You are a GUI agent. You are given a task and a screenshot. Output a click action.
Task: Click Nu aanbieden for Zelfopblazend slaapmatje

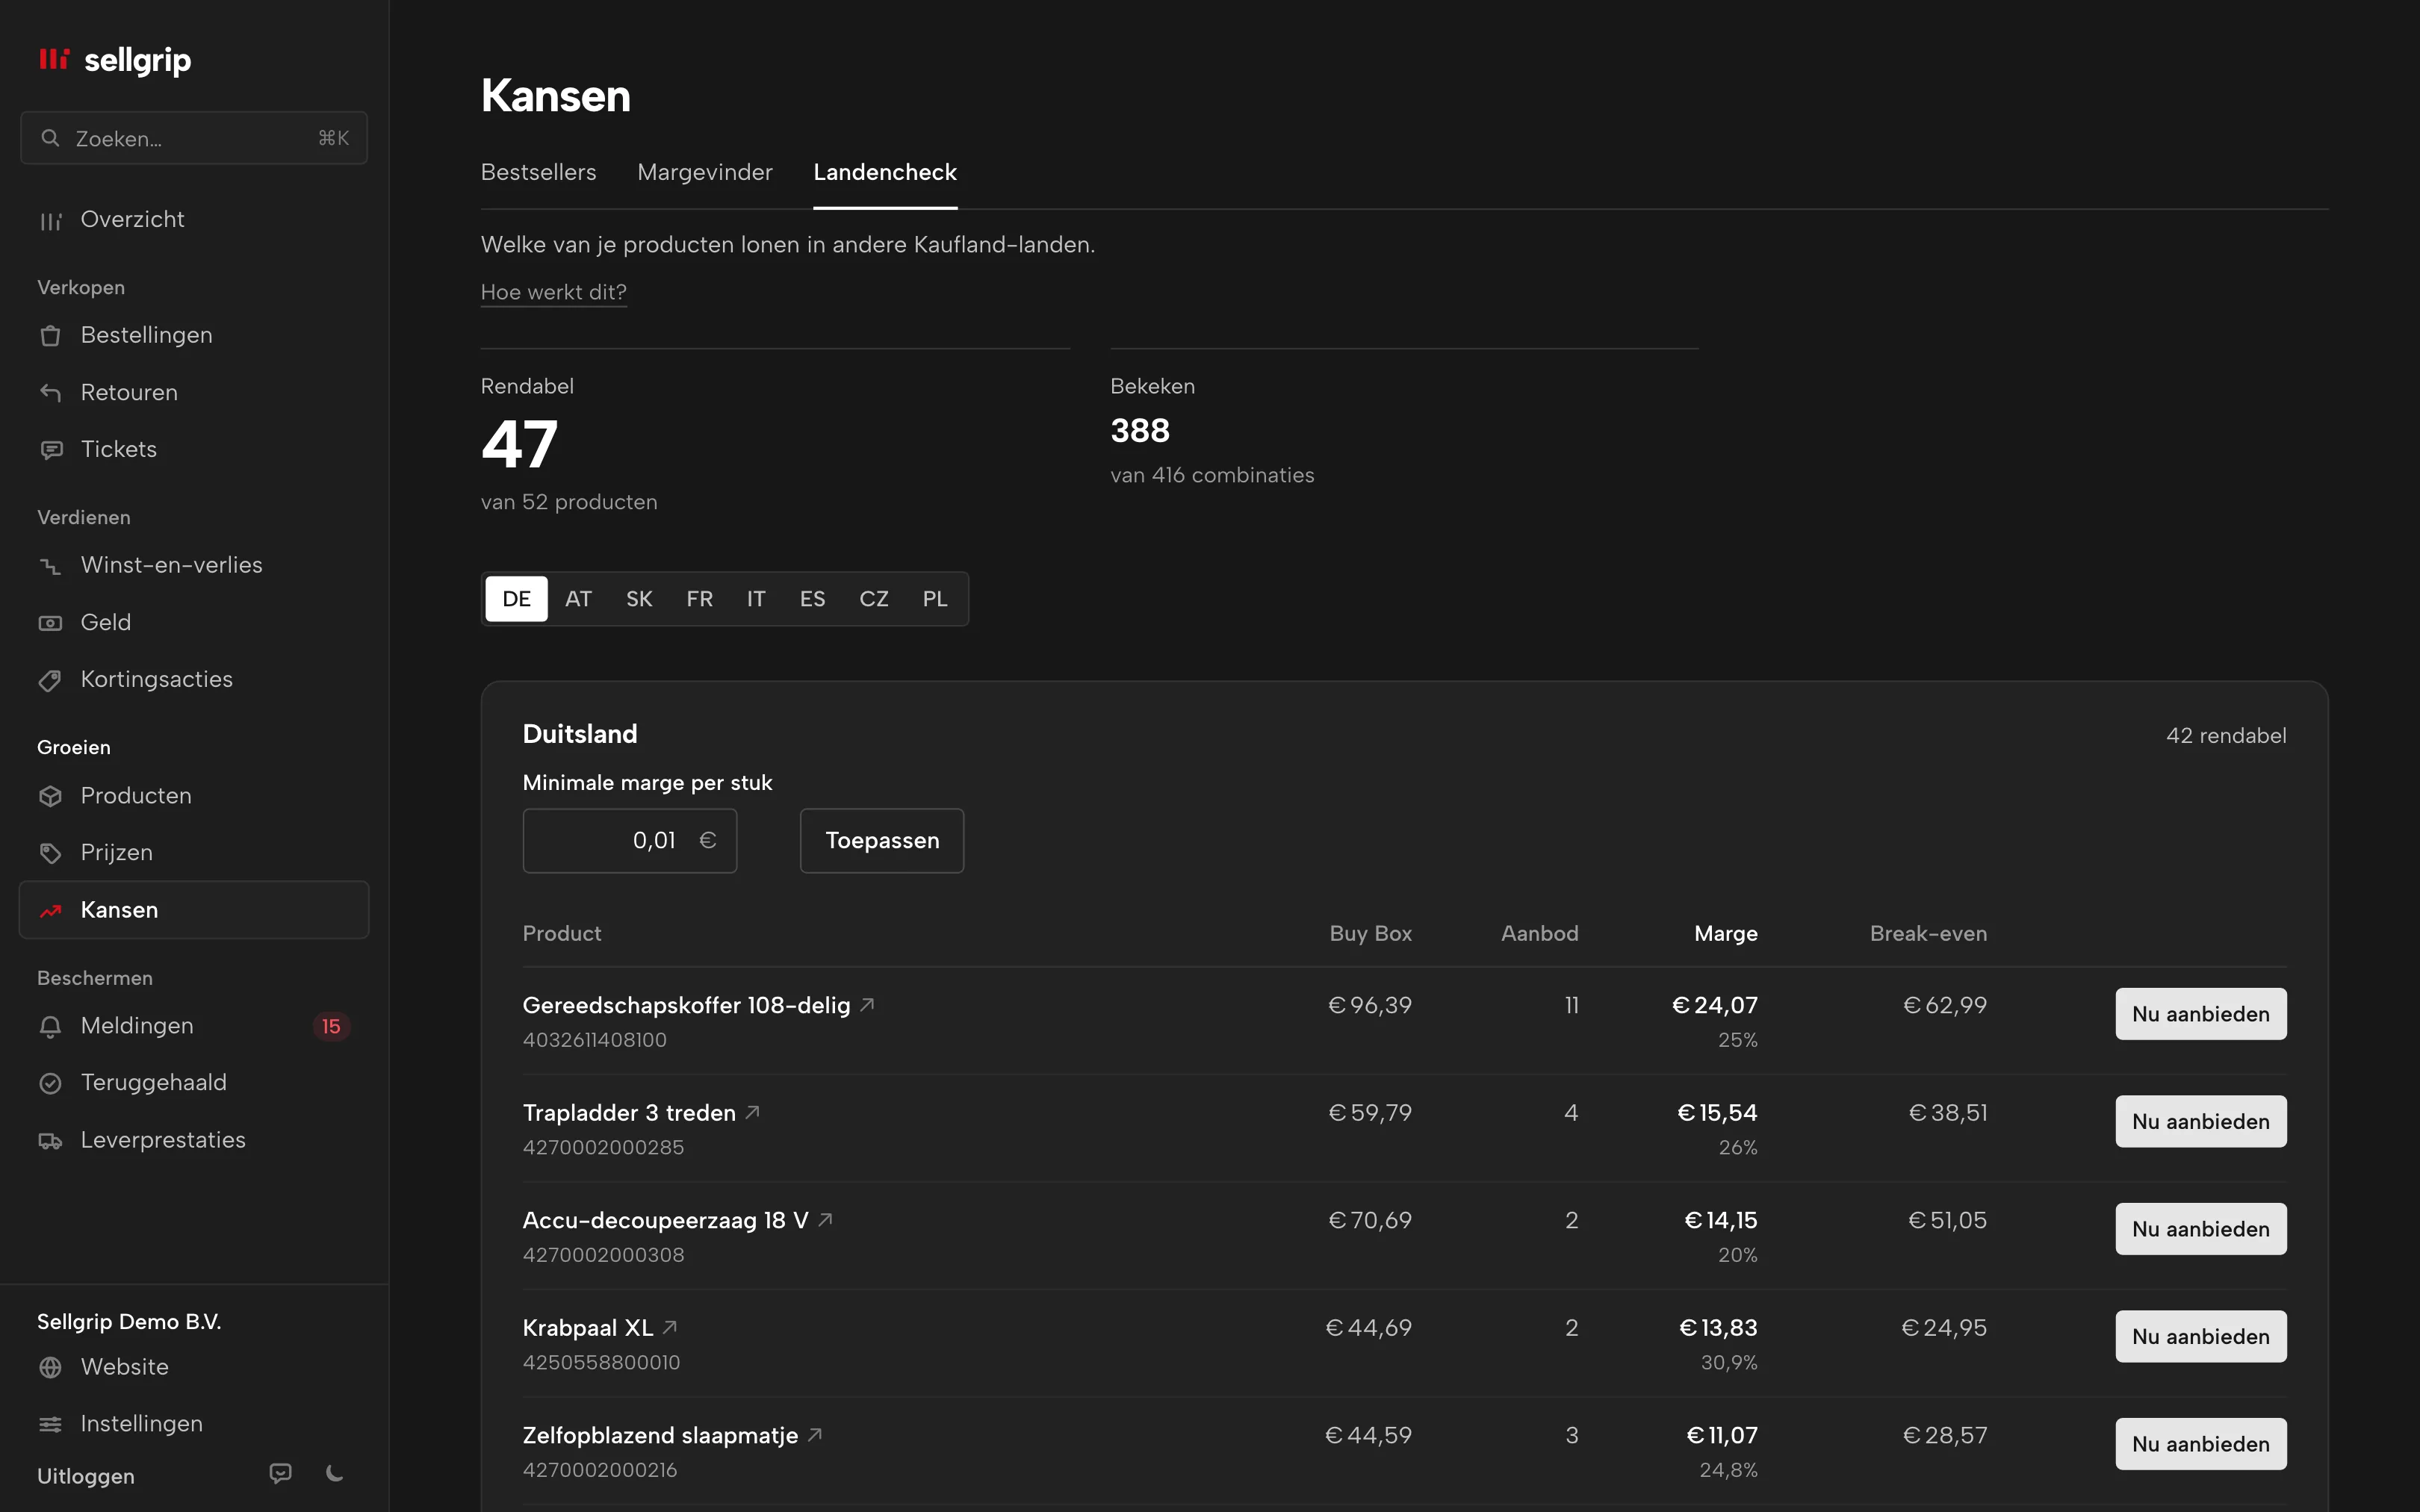pyautogui.click(x=2200, y=1444)
